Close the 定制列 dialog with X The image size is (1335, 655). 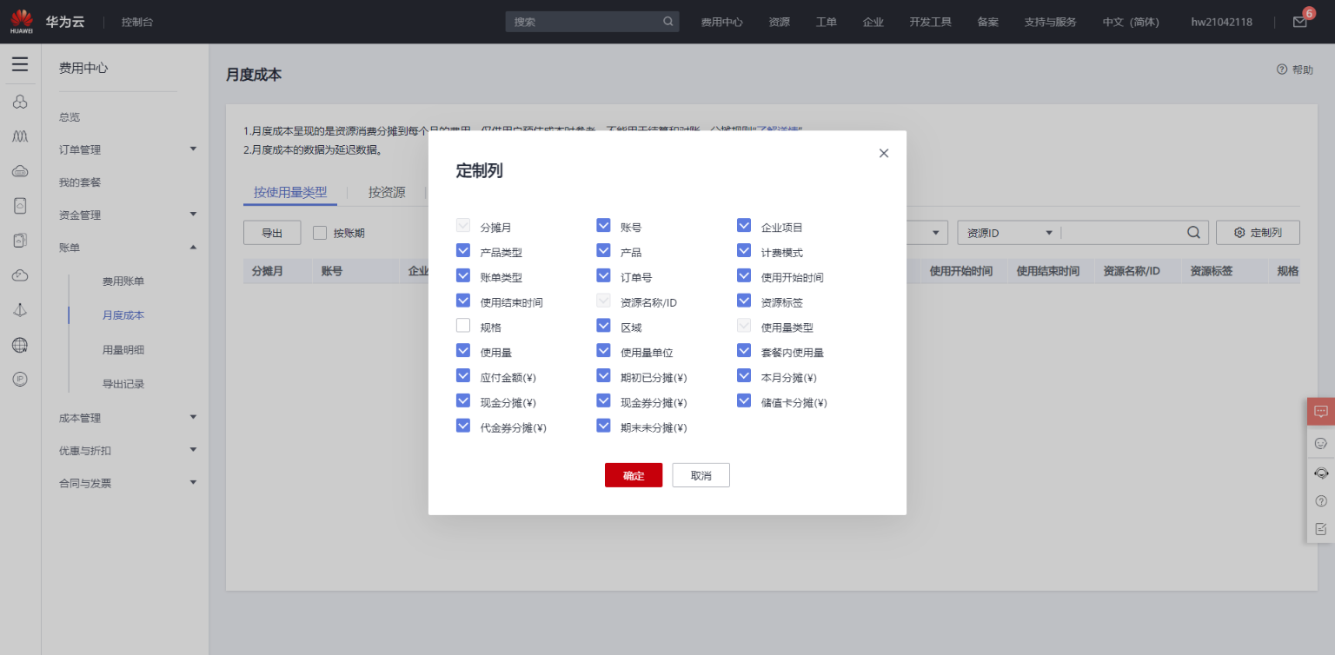click(x=884, y=153)
